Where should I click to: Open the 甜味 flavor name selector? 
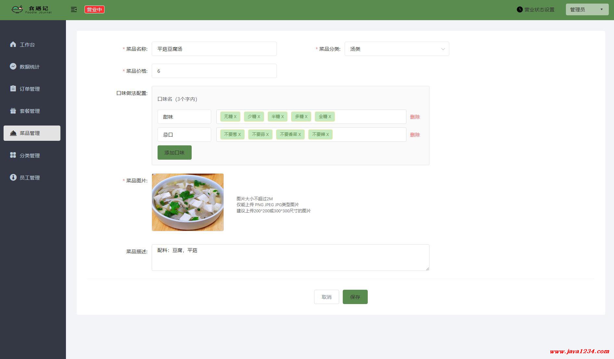[184, 117]
